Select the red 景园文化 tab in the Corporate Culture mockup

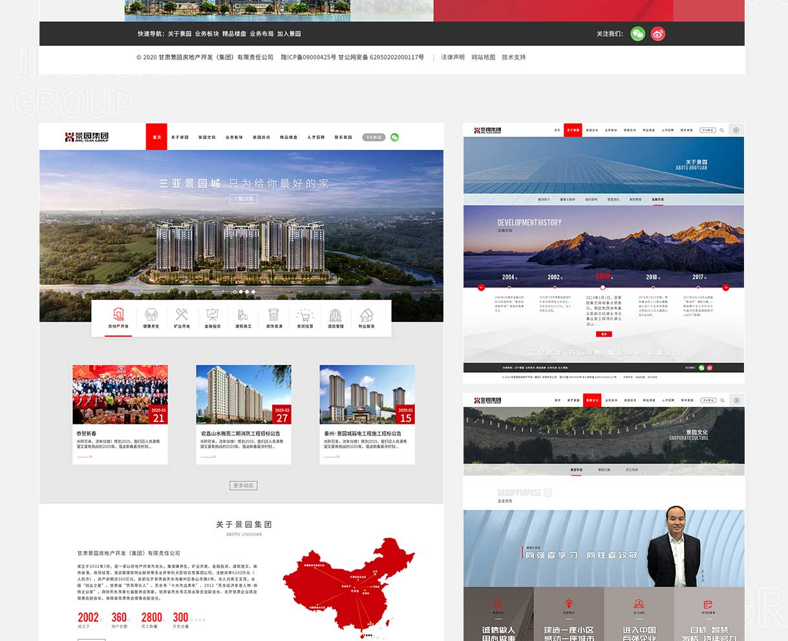(x=592, y=400)
